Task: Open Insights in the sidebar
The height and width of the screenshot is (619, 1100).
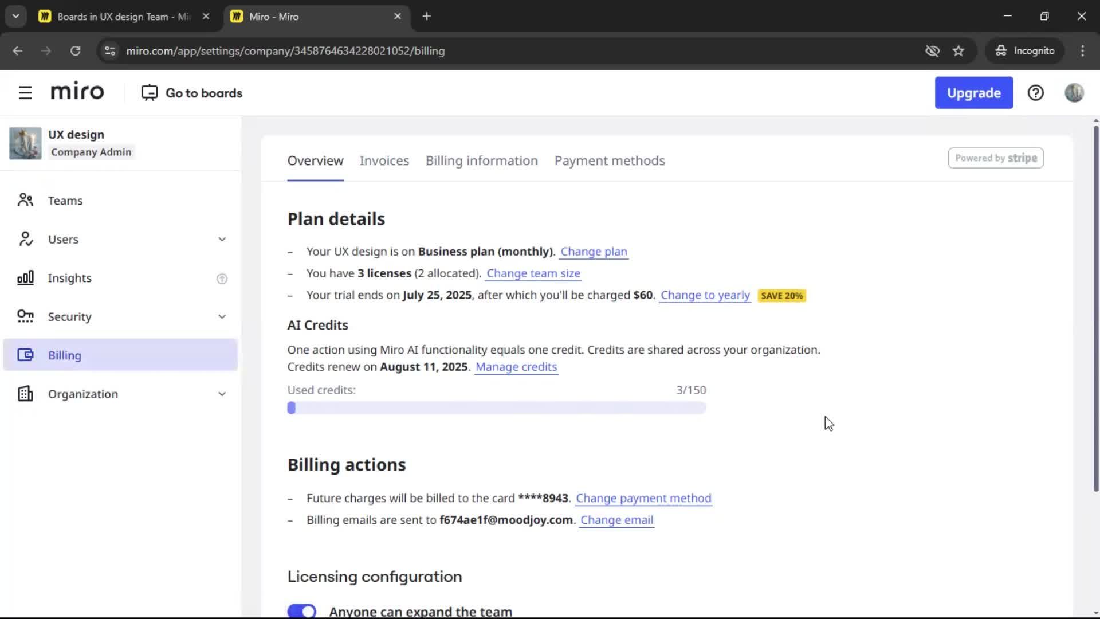Action: click(120, 278)
